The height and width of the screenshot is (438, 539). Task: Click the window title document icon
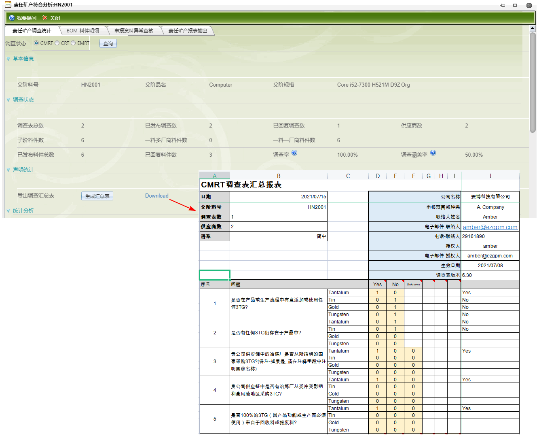pyautogui.click(x=8, y=4)
